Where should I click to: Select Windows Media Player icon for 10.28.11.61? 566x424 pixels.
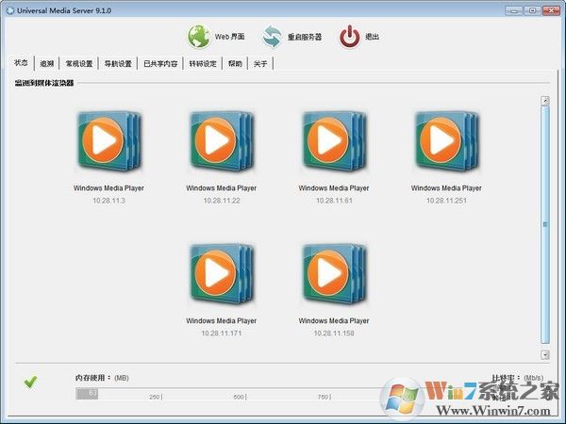click(334, 141)
